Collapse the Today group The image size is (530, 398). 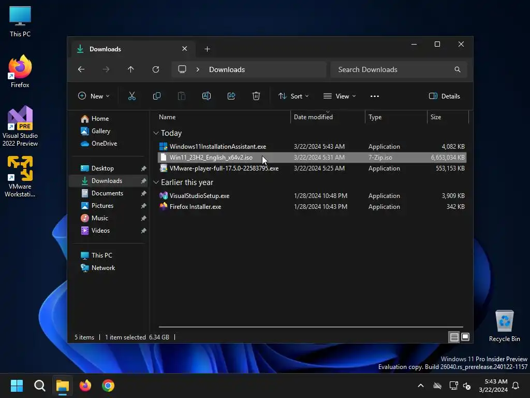156,133
